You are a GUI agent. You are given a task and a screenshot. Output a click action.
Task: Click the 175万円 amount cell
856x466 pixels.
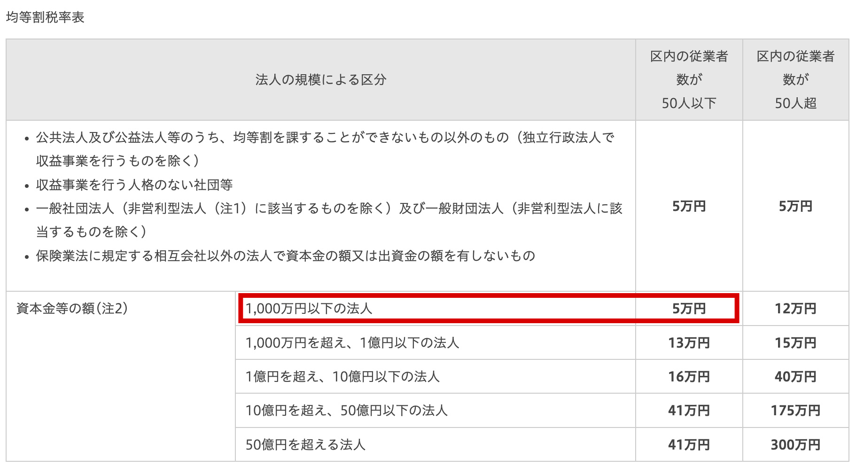coord(795,410)
